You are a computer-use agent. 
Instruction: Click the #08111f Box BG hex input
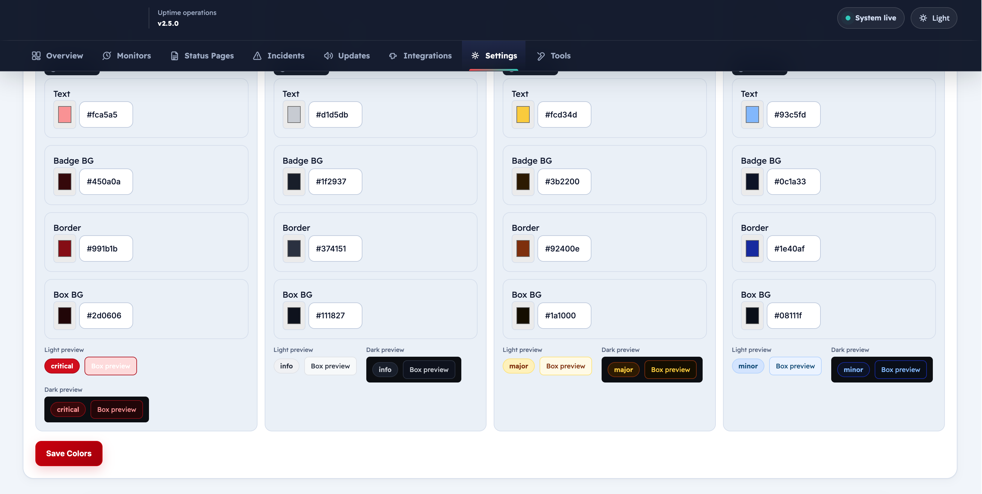793,316
